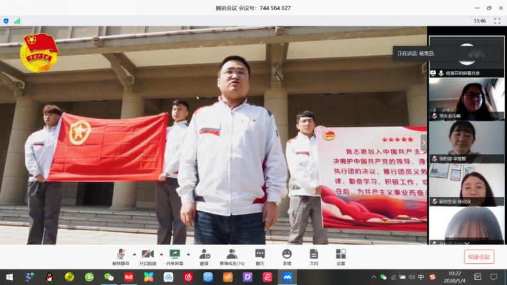Restore down the meeting window

[x=489, y=8]
